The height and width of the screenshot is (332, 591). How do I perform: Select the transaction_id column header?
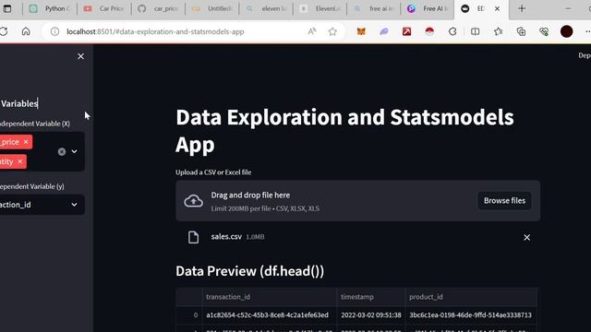point(269,297)
